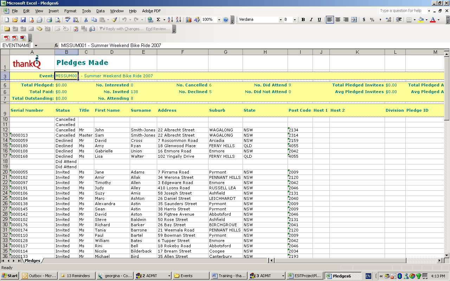This screenshot has height=281, width=450.
Task: Select serial number 0000059 cell
Action: tap(32, 140)
